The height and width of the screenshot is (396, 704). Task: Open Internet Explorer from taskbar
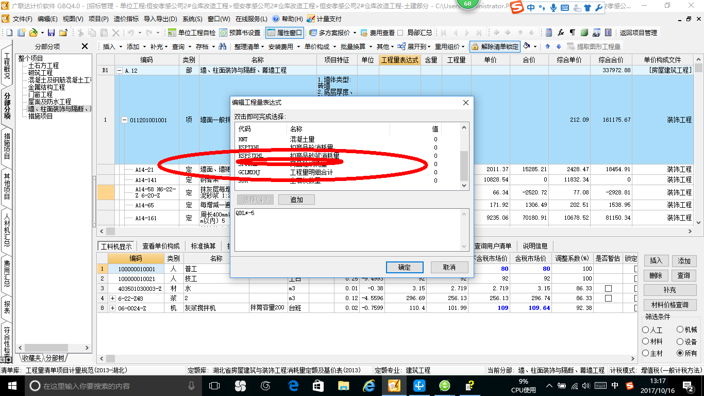pos(368,385)
